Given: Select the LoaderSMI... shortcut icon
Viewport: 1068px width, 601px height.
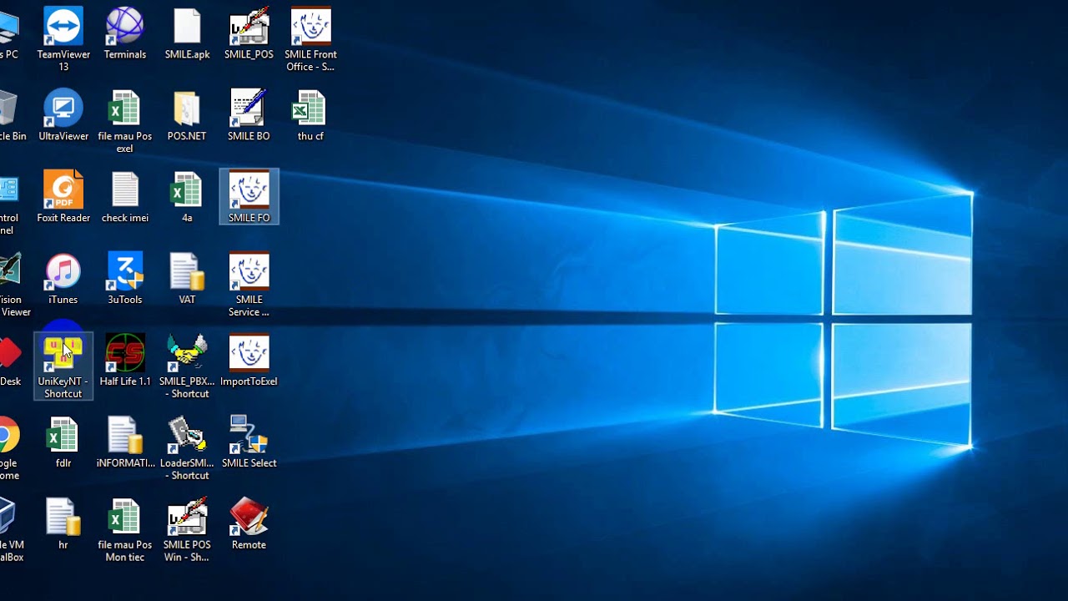Looking at the screenshot, I should [x=187, y=448].
